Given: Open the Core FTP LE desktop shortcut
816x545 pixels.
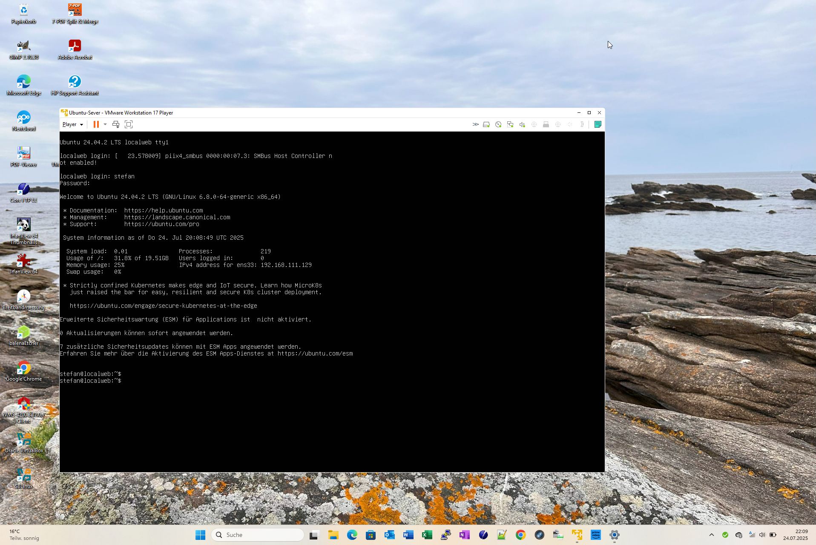Looking at the screenshot, I should click(x=24, y=191).
